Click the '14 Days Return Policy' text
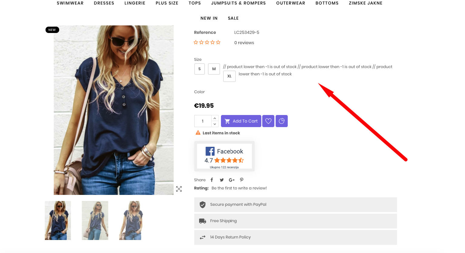The width and height of the screenshot is (465, 253). [x=230, y=237]
